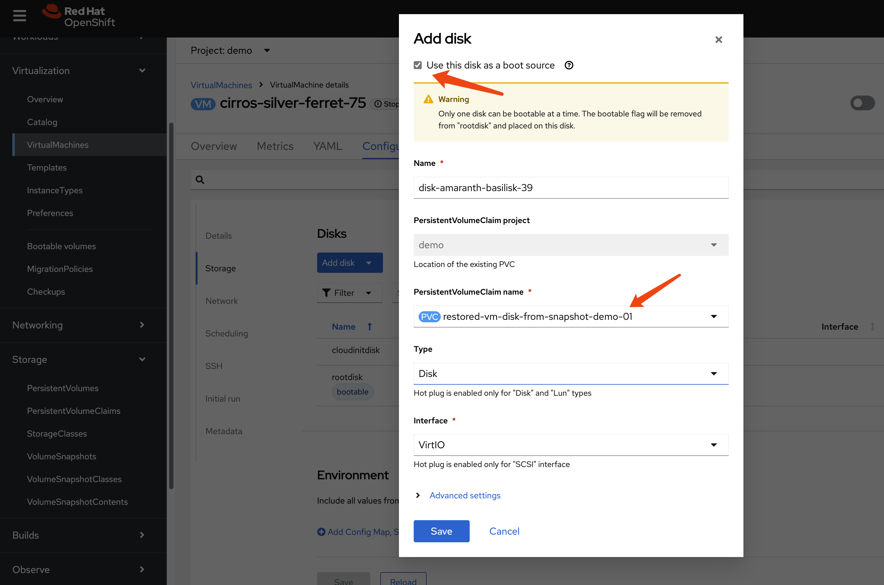Open the hamburger navigation menu
This screenshot has height=585, width=884.
19,16
